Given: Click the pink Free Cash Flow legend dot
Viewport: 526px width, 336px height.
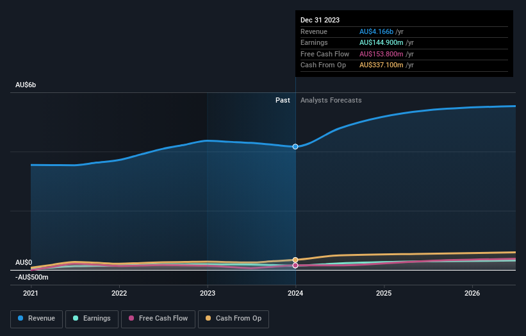Looking at the screenshot, I should click(x=131, y=318).
